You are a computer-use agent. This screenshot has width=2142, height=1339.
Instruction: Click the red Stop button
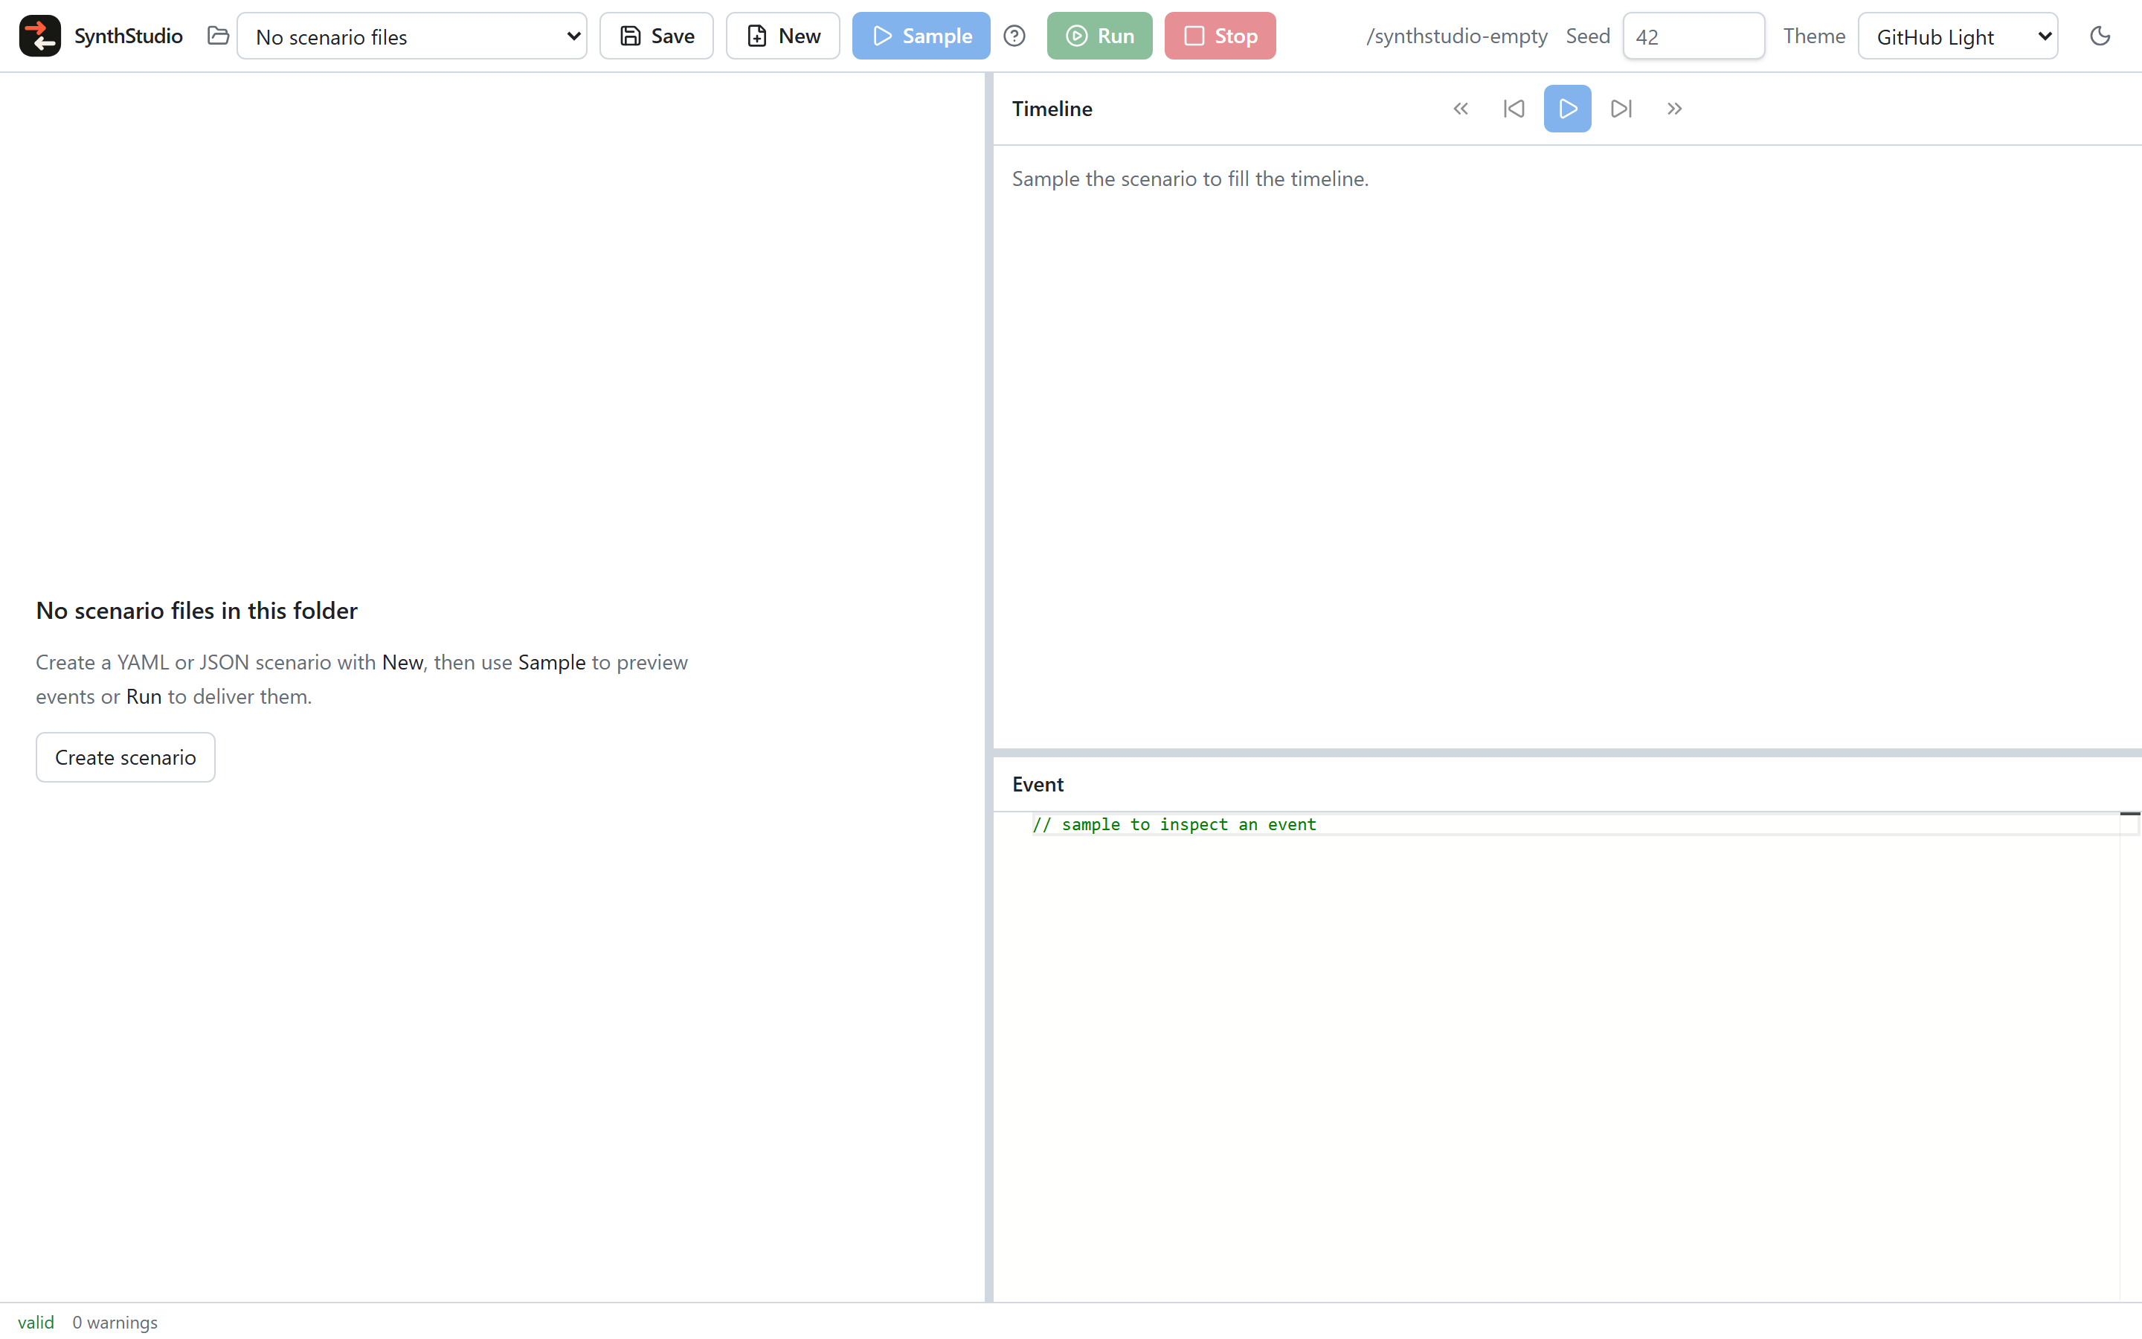pyautogui.click(x=1220, y=36)
